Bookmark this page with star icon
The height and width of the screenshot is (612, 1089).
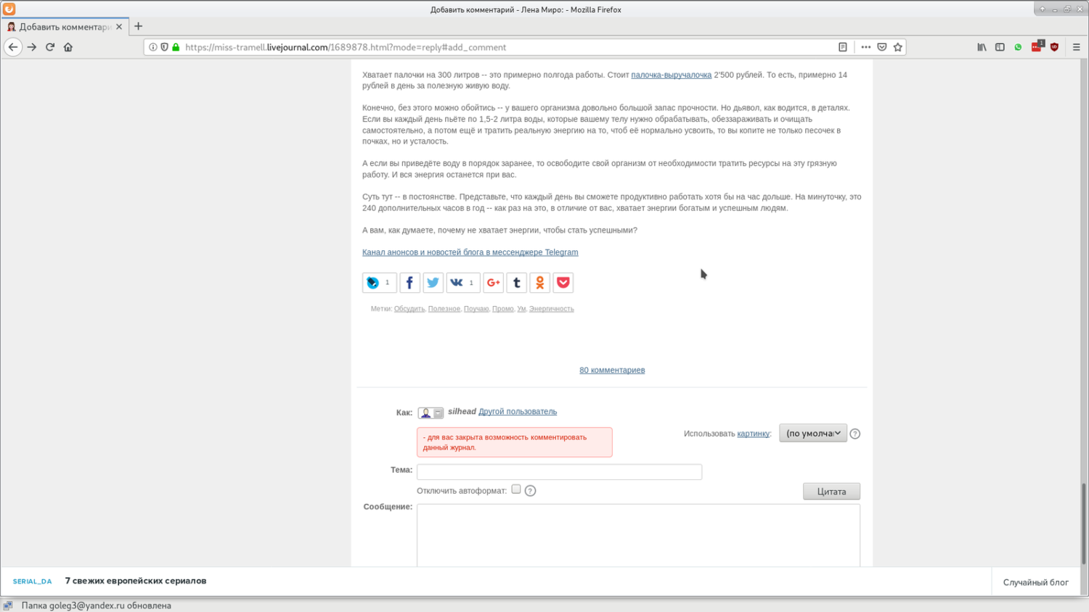897,47
